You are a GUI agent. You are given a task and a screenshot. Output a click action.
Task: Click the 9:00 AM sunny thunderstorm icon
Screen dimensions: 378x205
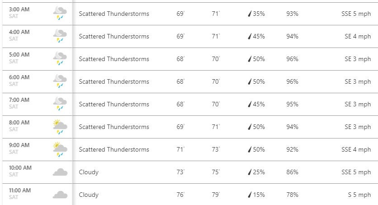coord(60,149)
